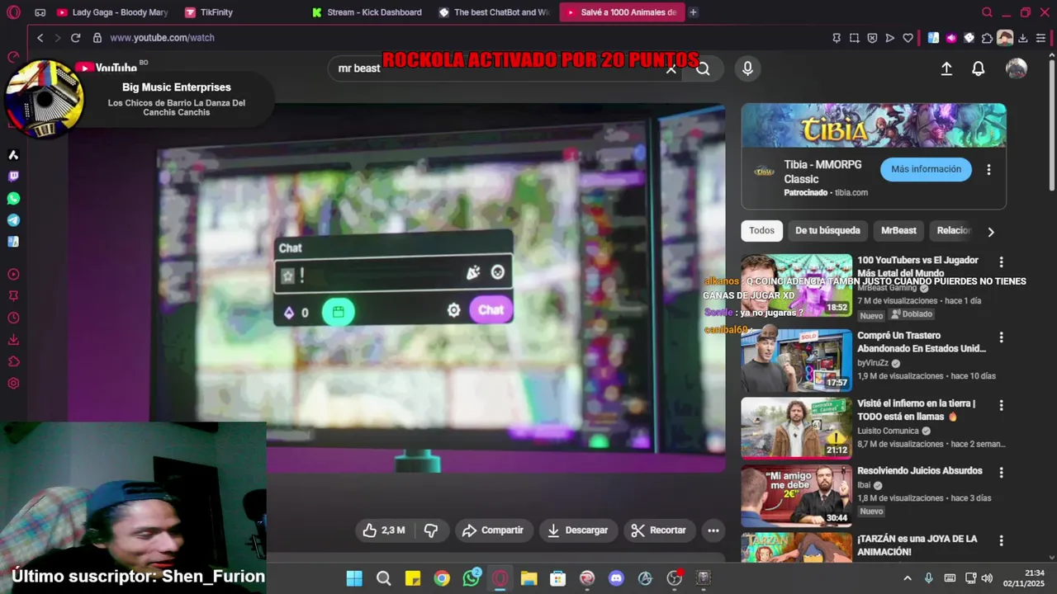Open Google Chrome from taskbar
1057x594 pixels.
[x=442, y=578]
